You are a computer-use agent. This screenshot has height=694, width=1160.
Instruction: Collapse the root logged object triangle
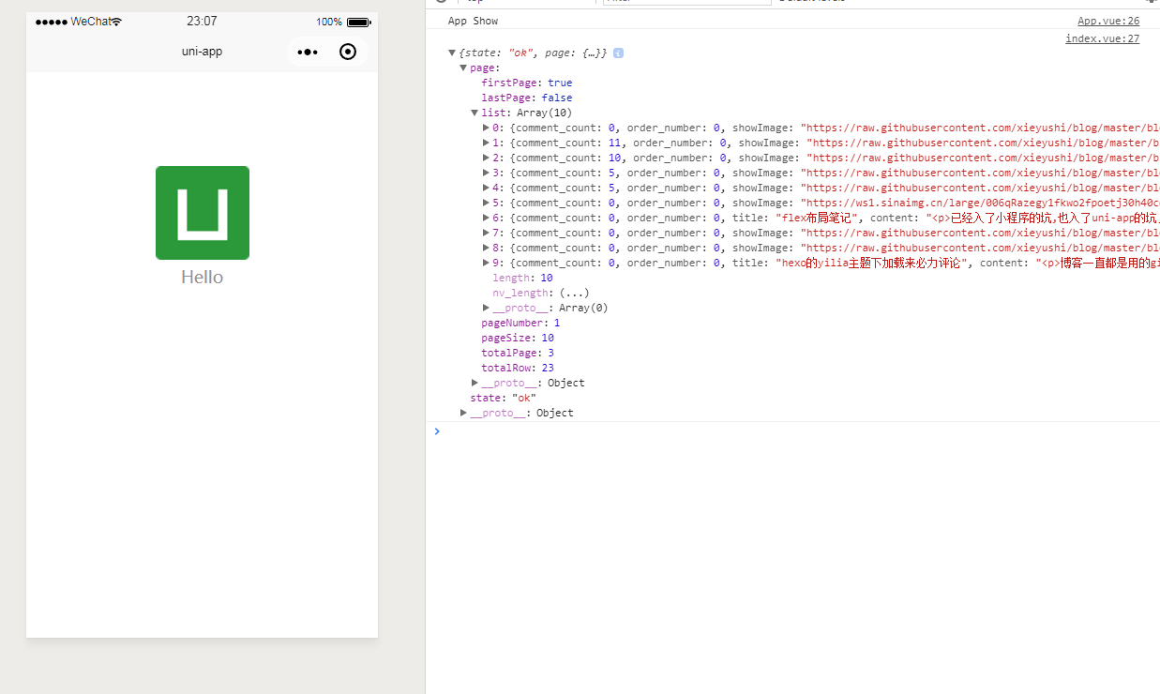[452, 53]
